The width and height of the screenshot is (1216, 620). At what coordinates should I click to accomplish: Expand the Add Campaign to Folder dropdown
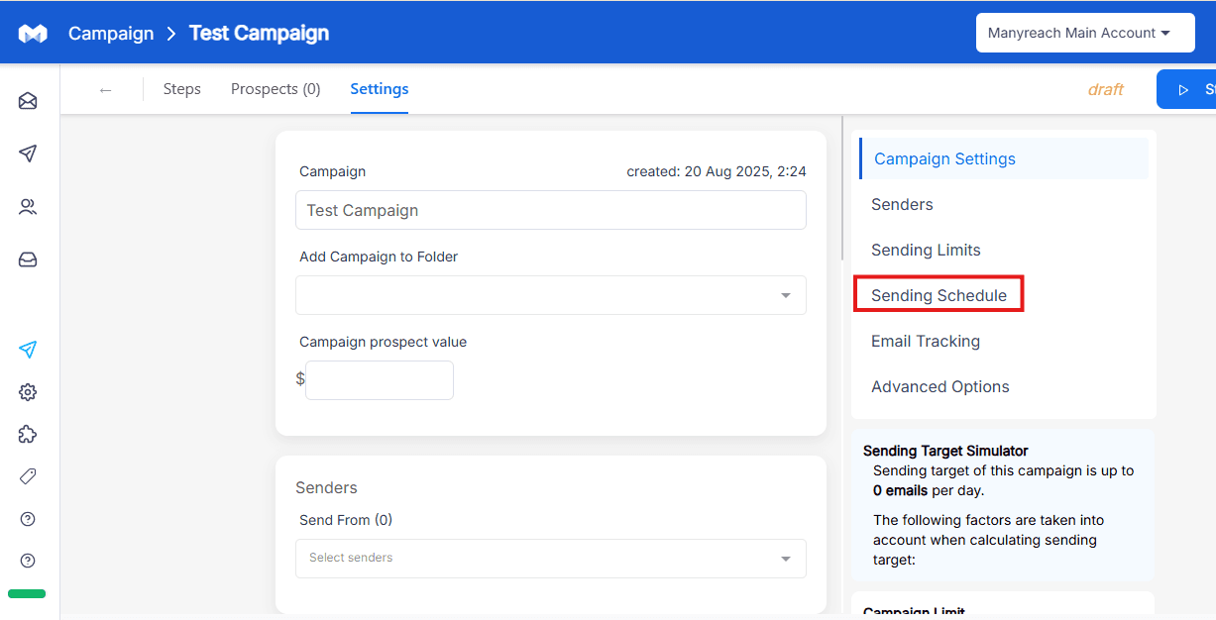click(x=551, y=295)
